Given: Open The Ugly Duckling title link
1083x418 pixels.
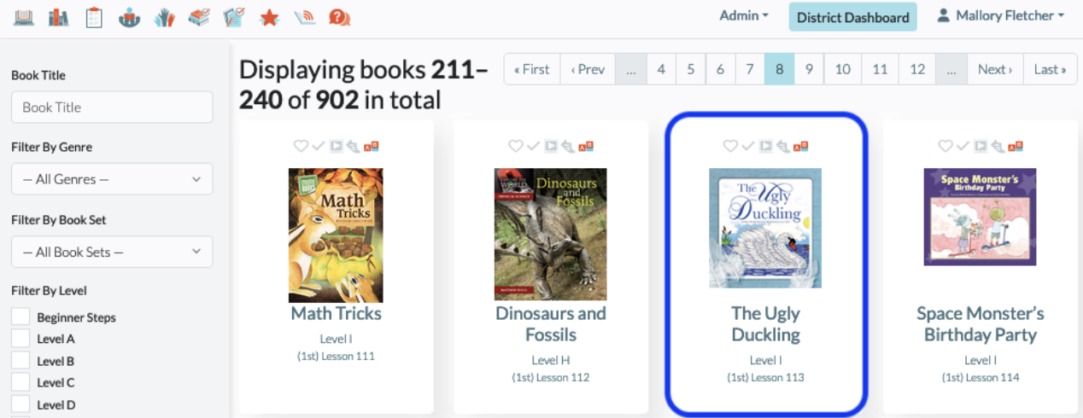Looking at the screenshot, I should (x=765, y=324).
